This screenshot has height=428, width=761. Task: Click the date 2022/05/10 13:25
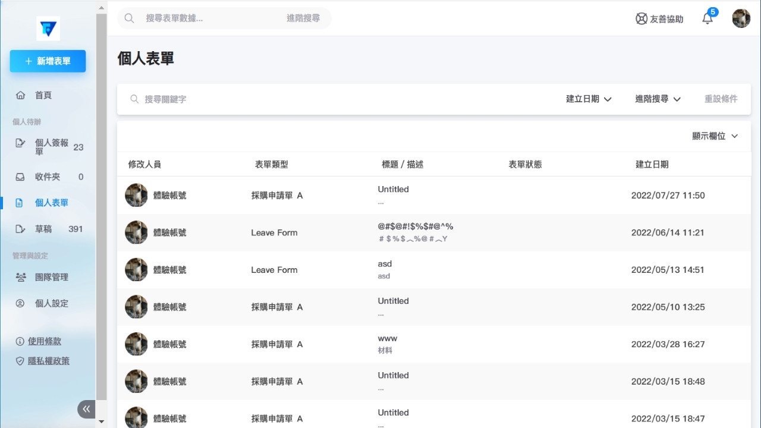coord(668,307)
